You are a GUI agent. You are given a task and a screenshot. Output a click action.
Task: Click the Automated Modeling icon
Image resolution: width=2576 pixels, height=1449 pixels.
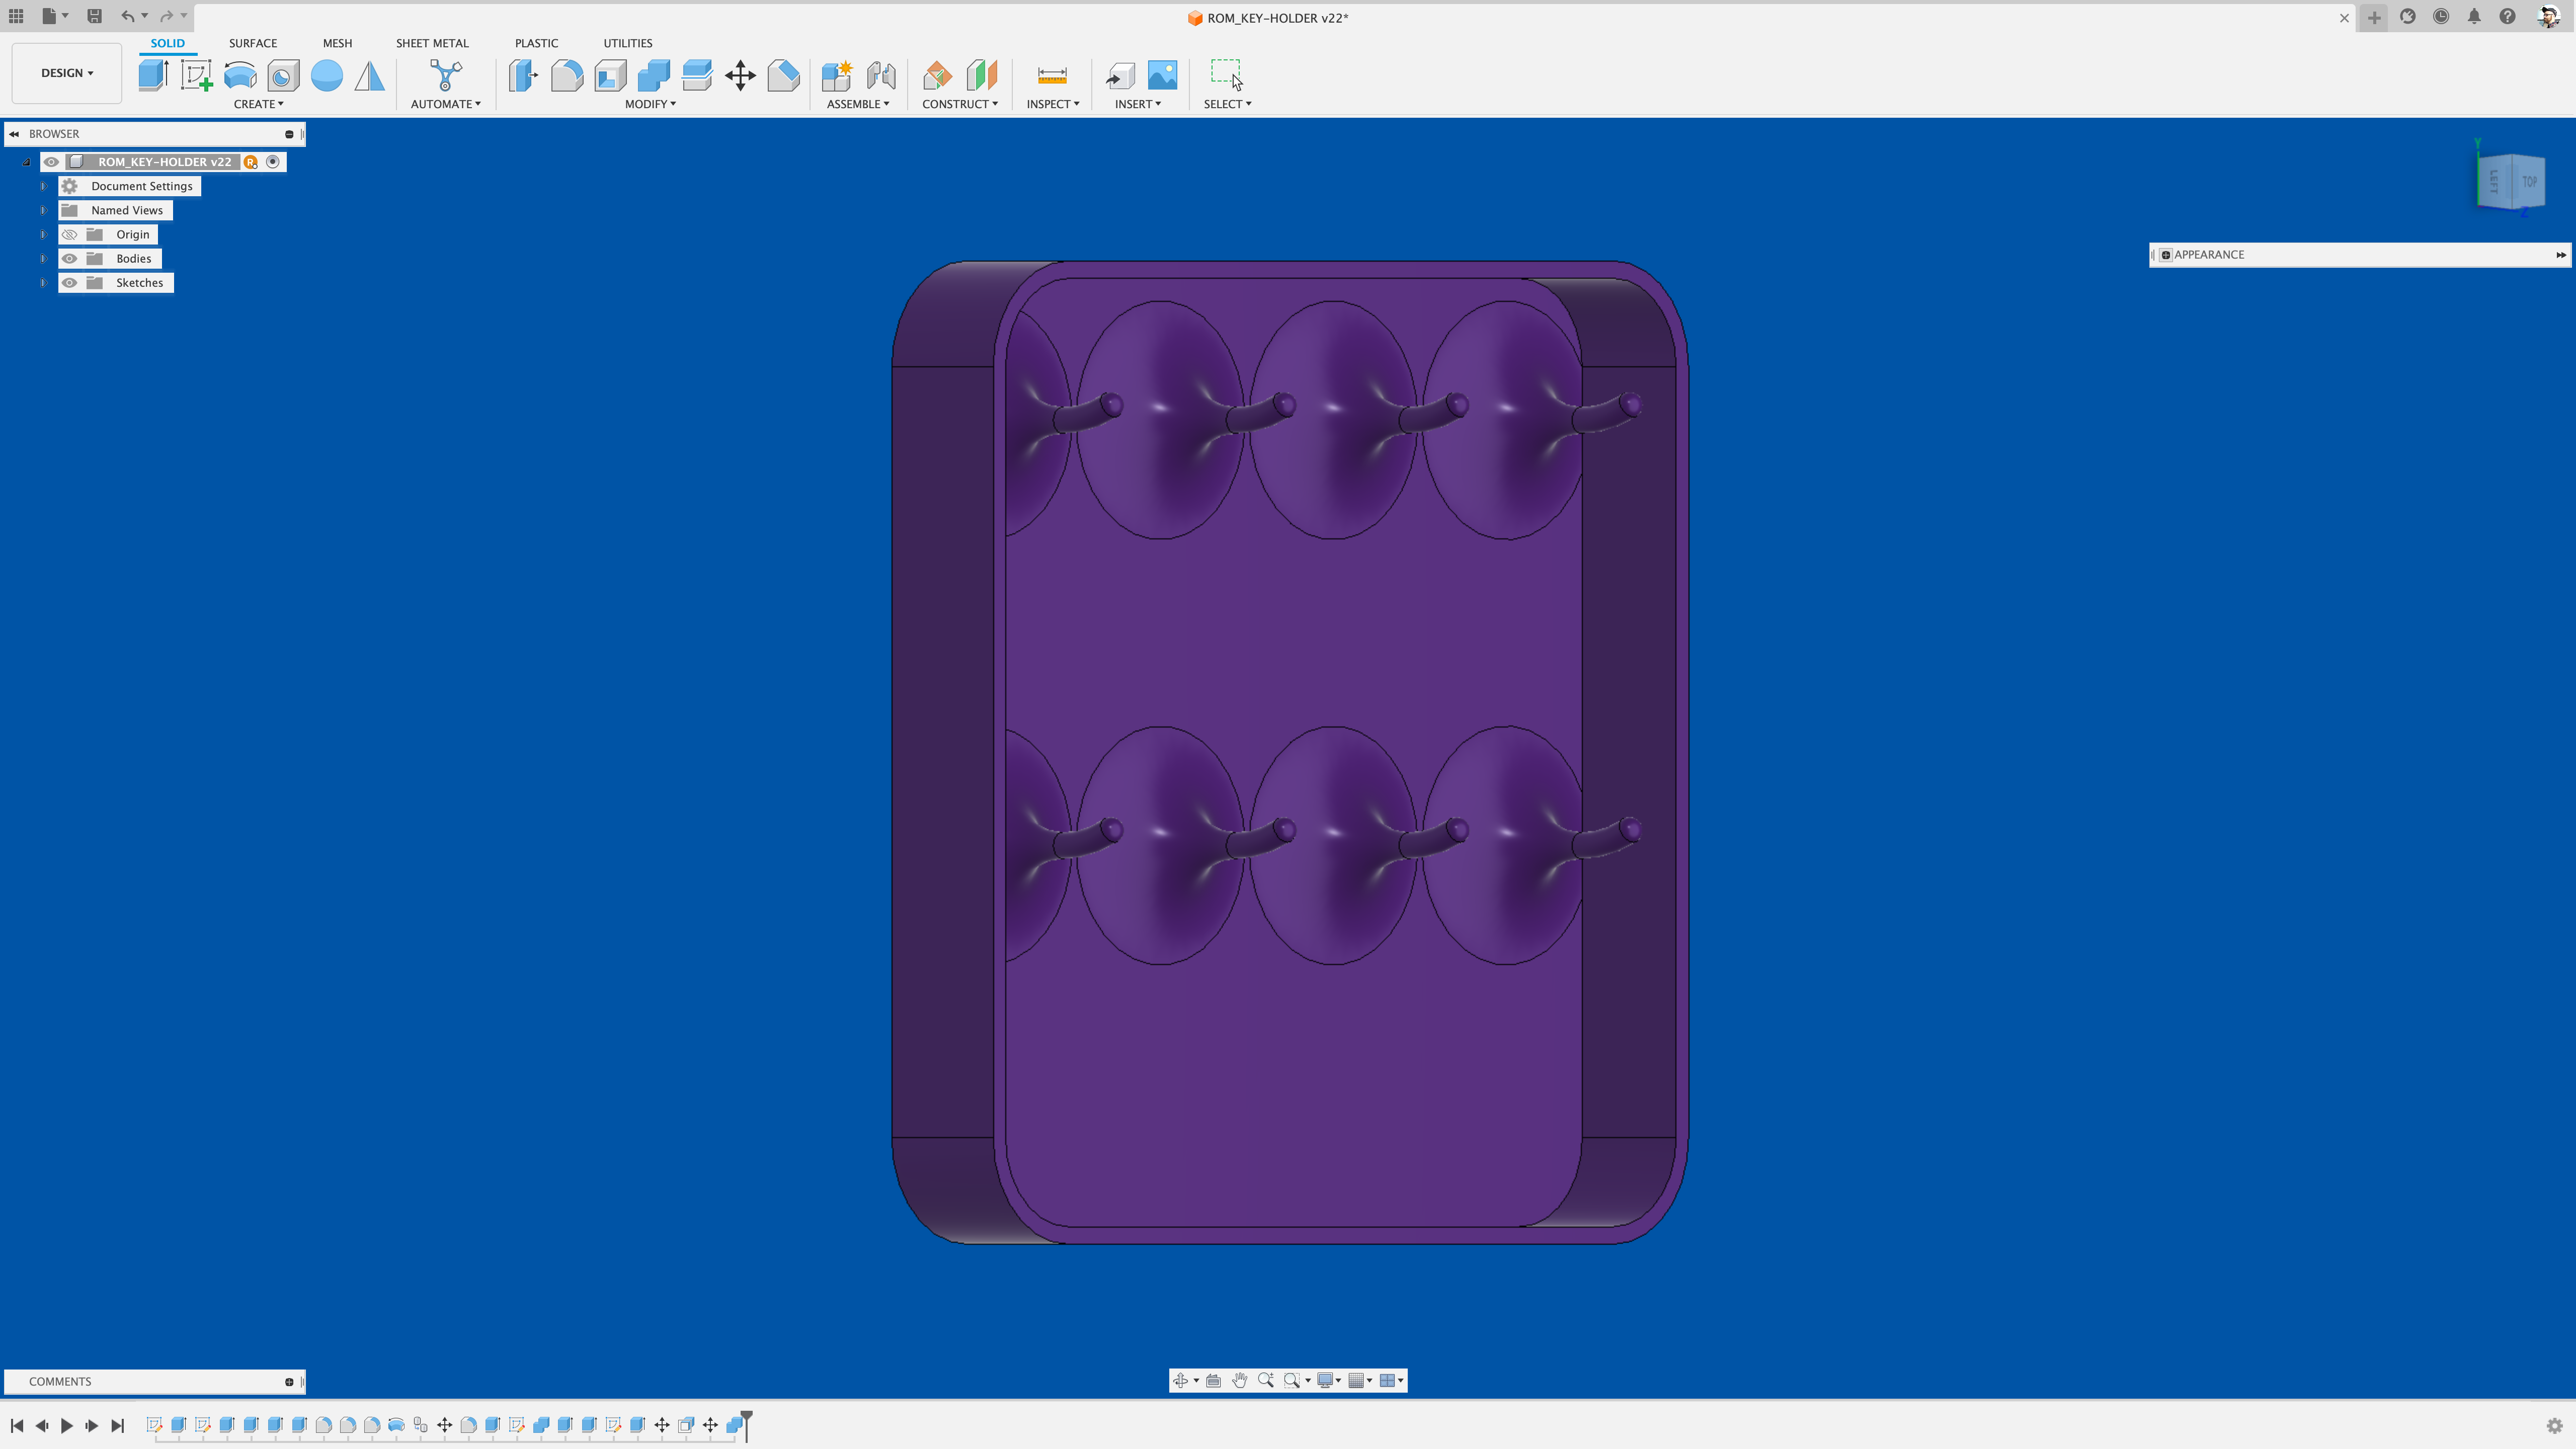(445, 75)
